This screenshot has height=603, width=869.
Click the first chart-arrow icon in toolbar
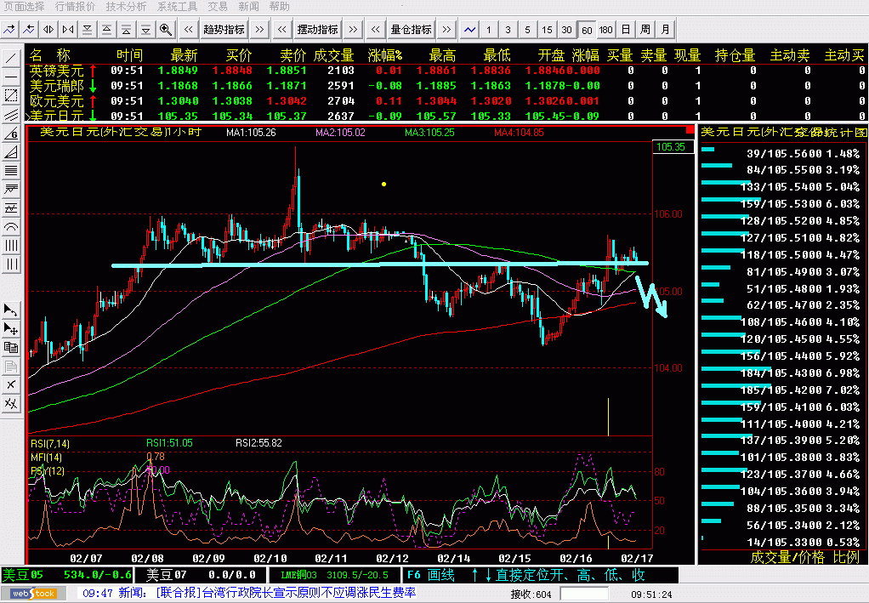pos(10,30)
